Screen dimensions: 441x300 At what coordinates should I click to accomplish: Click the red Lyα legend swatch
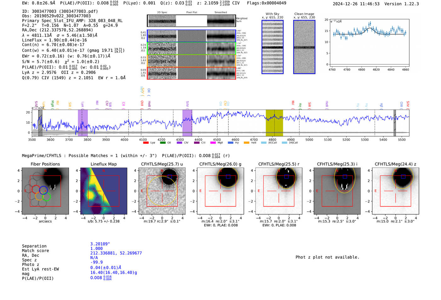click(x=146, y=143)
